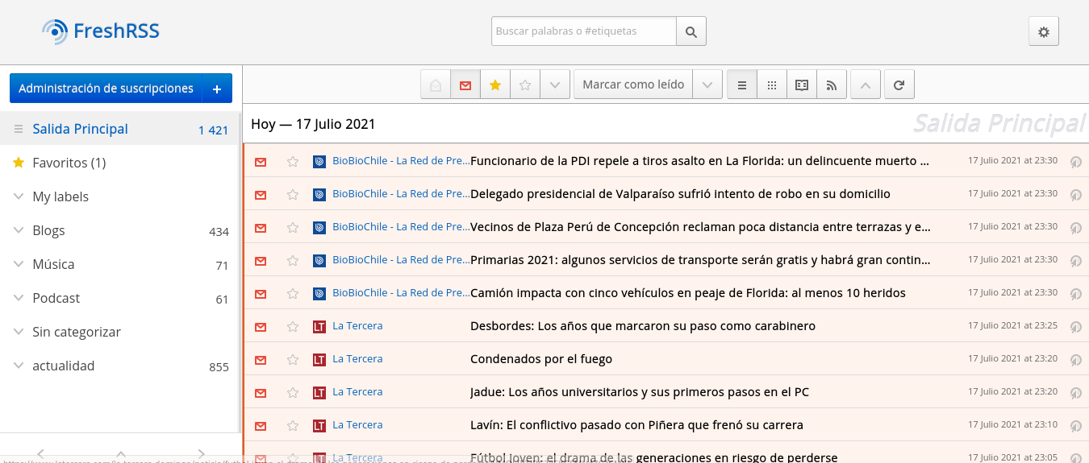Toggle show favorite articles filter
The height and width of the screenshot is (463, 1089).
point(495,85)
